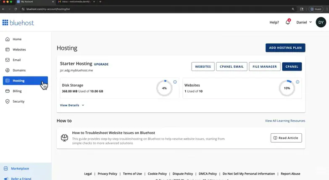Open a new browser tab
Image resolution: width=329 pixels, height=180 pixels.
[x=100, y=2]
